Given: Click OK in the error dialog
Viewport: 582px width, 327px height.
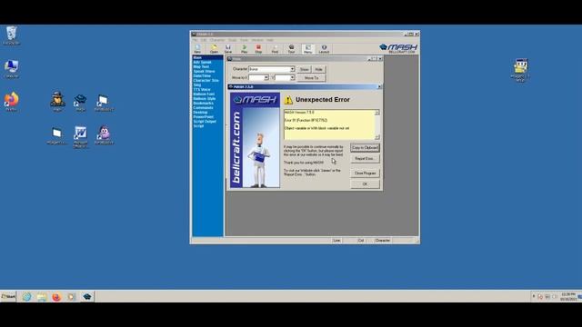Looking at the screenshot, I should 365,184.
